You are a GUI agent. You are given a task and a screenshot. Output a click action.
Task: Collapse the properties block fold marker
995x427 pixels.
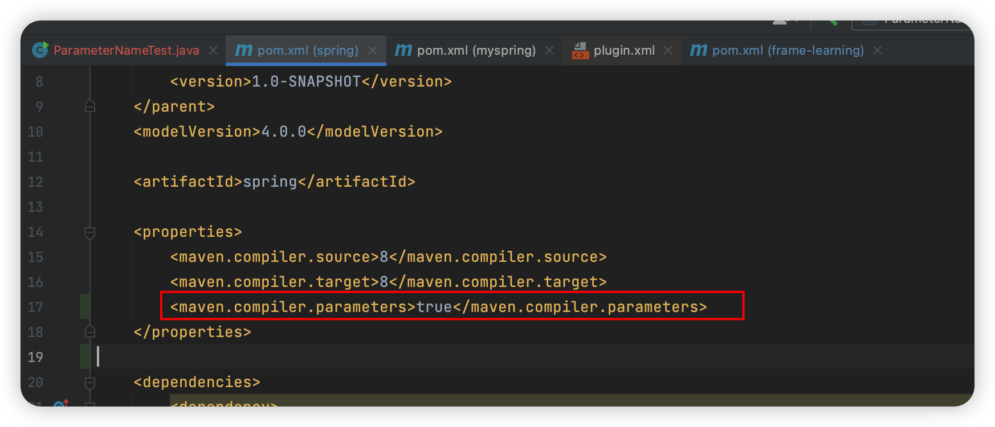90,232
